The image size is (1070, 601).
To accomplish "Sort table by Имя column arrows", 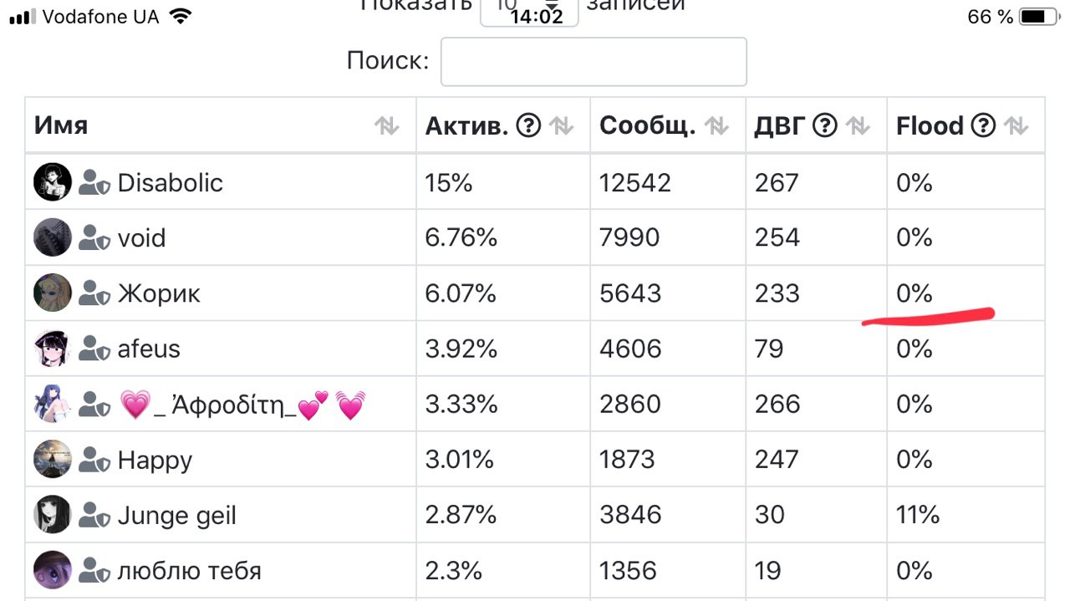I will [x=386, y=125].
